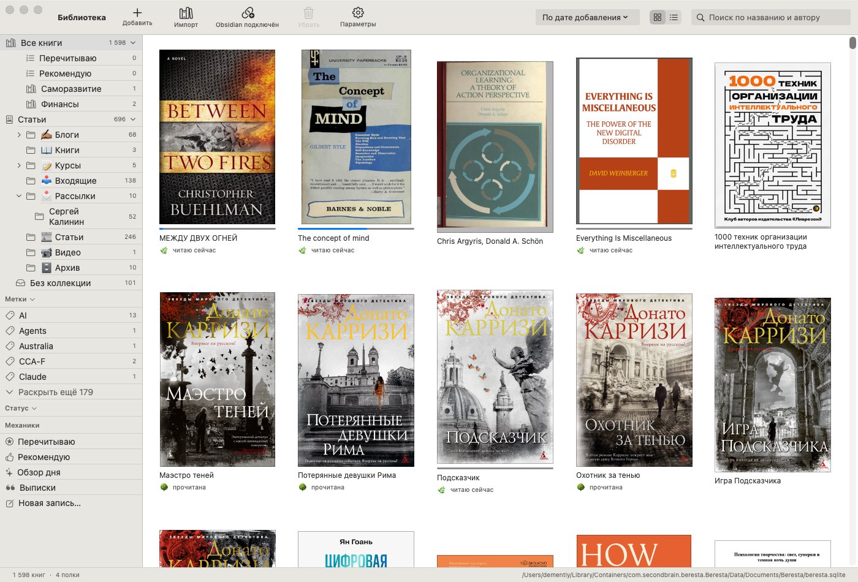Viewport: 858px width, 582px height.
Task: Click the Саморазвитие shelf books icon
Action: pos(31,89)
